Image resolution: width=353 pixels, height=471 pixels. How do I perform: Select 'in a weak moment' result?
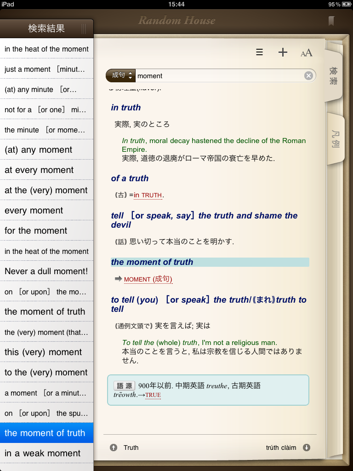[x=46, y=454]
